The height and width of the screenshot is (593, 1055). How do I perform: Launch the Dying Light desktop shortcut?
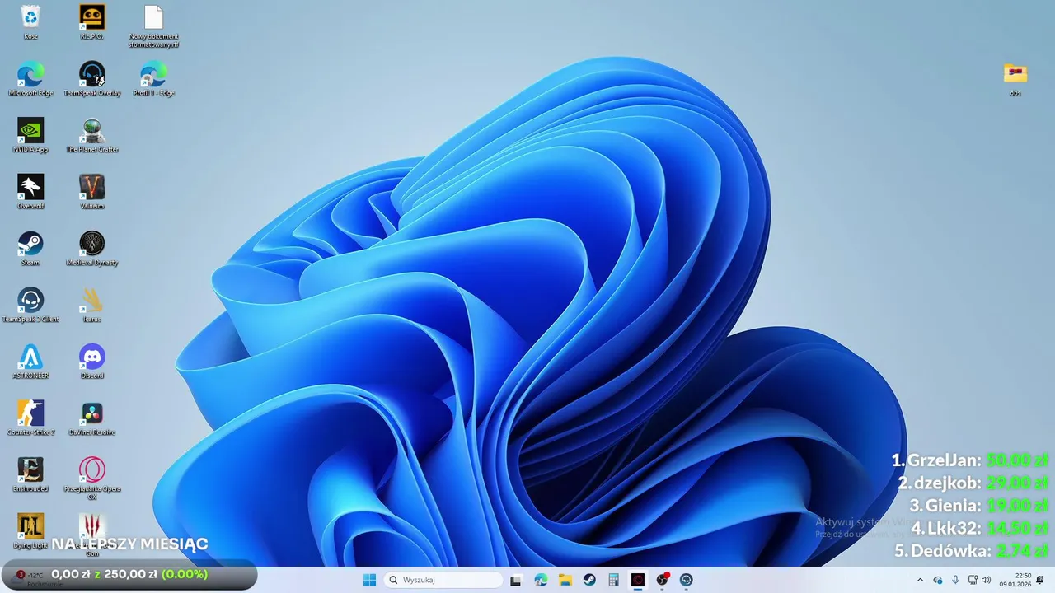point(30,531)
